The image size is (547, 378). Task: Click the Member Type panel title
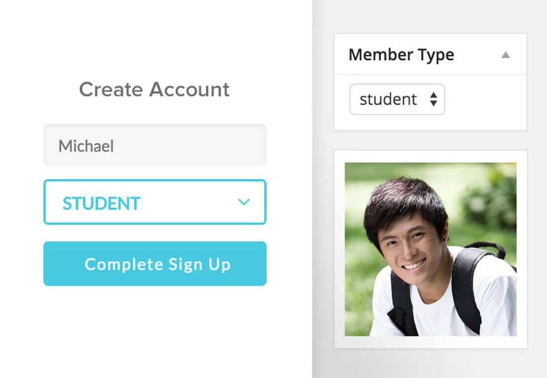(x=401, y=55)
